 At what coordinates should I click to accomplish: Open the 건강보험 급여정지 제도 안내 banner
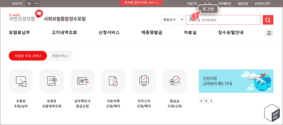point(236,81)
